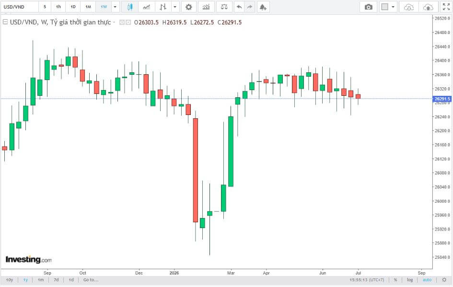The width and height of the screenshot is (453, 287).
Task: Redo the chart action
Action: click(x=250, y=7)
